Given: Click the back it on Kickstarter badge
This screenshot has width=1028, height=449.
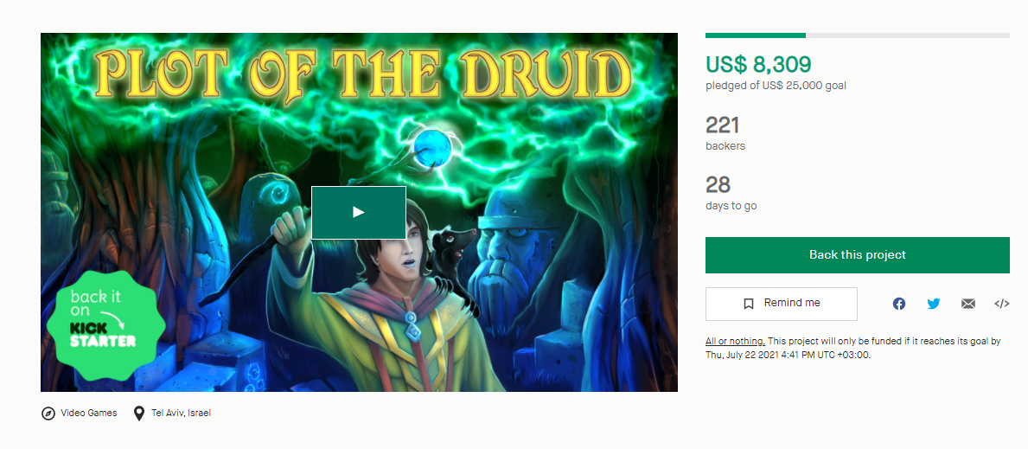Looking at the screenshot, I should pos(105,325).
